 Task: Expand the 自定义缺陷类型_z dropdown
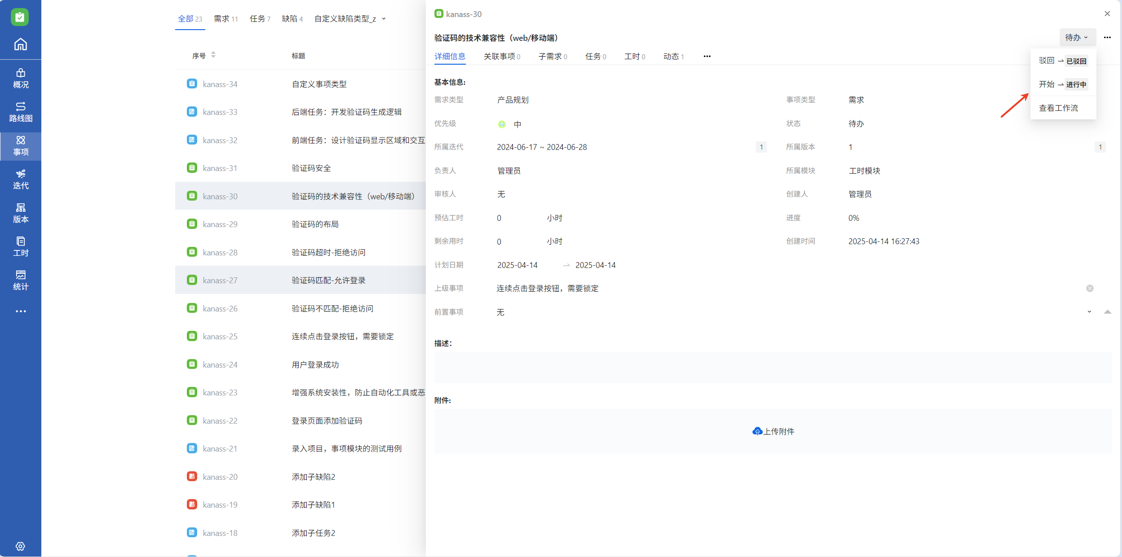click(384, 19)
